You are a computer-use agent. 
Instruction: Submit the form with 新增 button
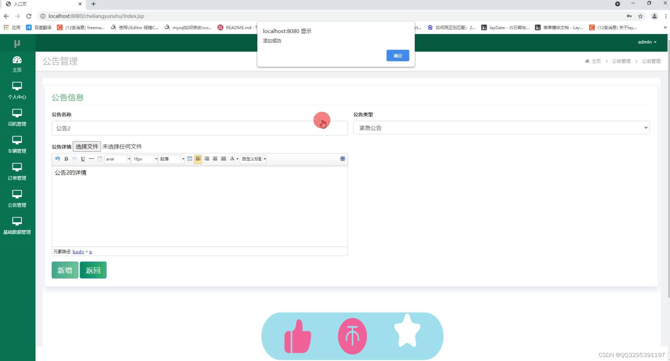point(65,270)
